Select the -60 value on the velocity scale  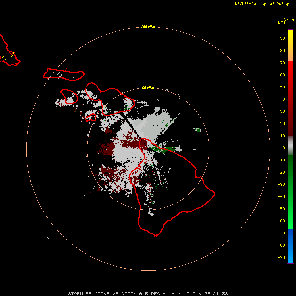point(281,221)
